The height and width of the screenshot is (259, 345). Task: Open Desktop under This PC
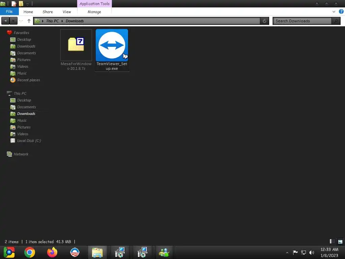24,100
